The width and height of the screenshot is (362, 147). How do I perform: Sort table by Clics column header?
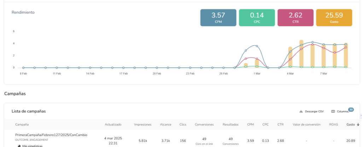tap(183, 124)
